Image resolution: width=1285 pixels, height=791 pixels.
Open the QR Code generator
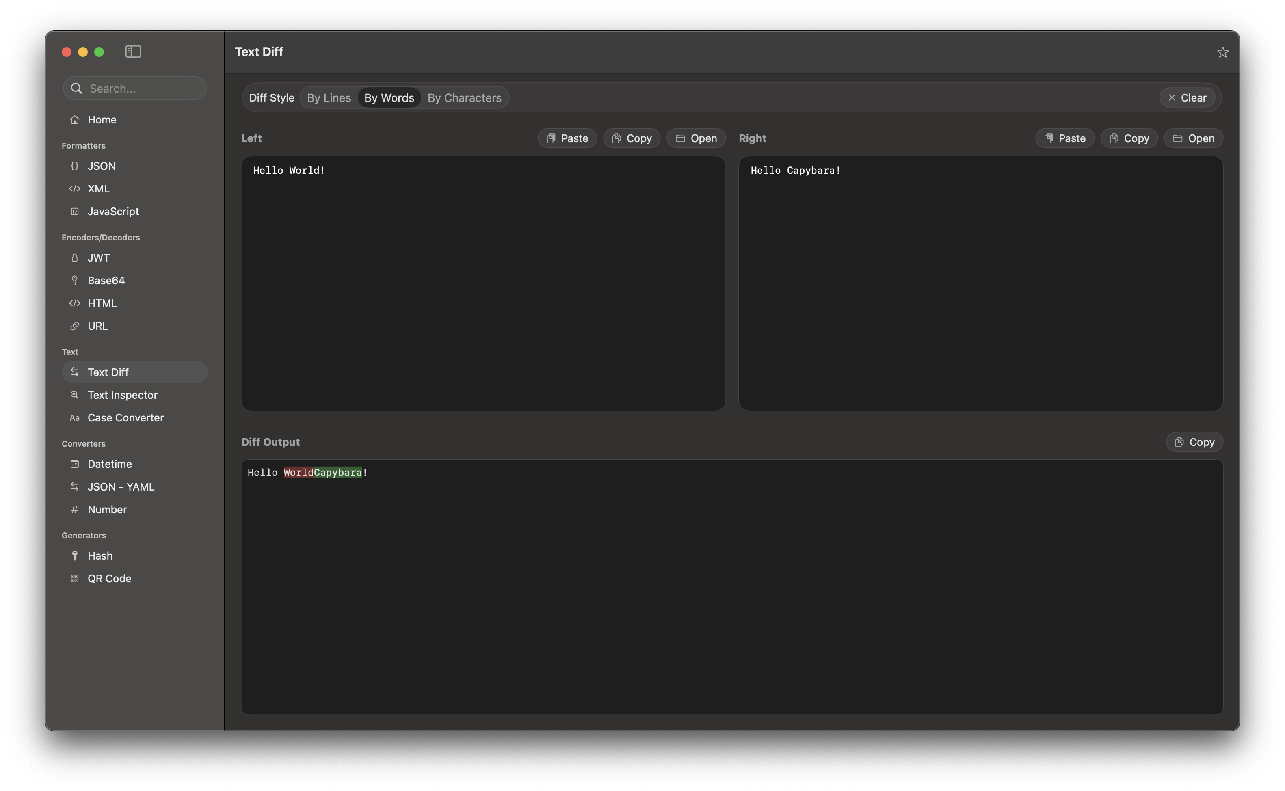click(109, 578)
